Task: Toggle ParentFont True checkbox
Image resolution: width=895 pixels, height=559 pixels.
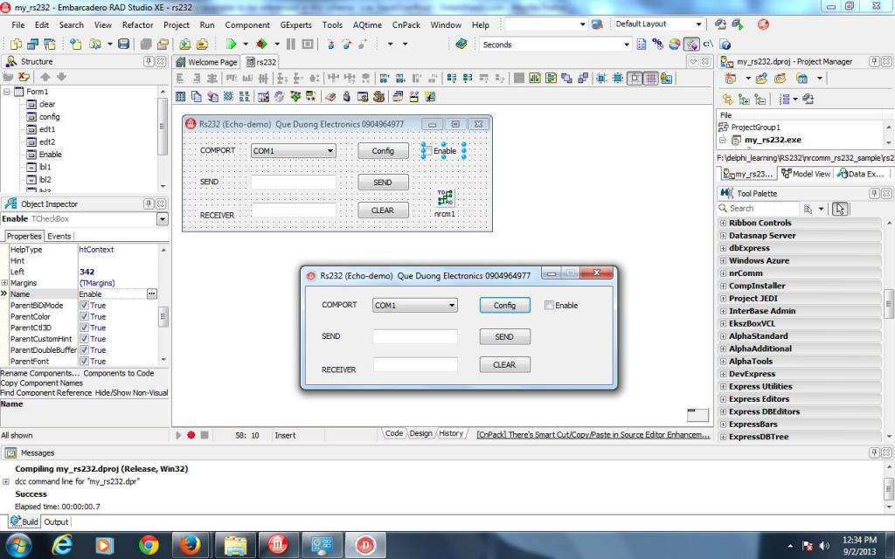Action: (x=84, y=361)
